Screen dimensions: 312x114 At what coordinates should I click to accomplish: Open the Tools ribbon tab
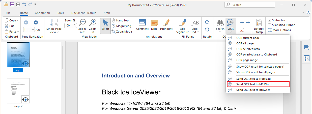point(61,13)
